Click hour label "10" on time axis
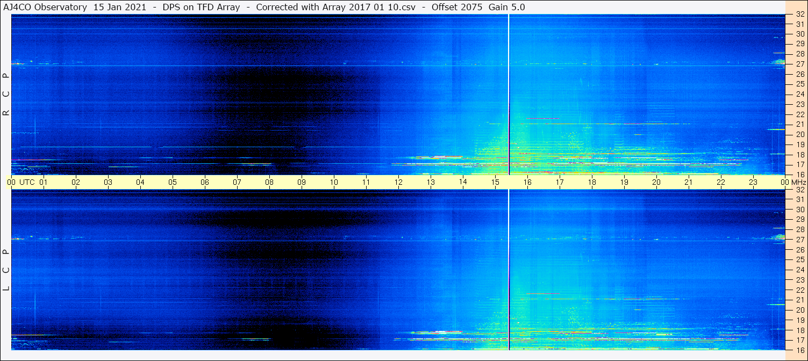 pos(334,182)
